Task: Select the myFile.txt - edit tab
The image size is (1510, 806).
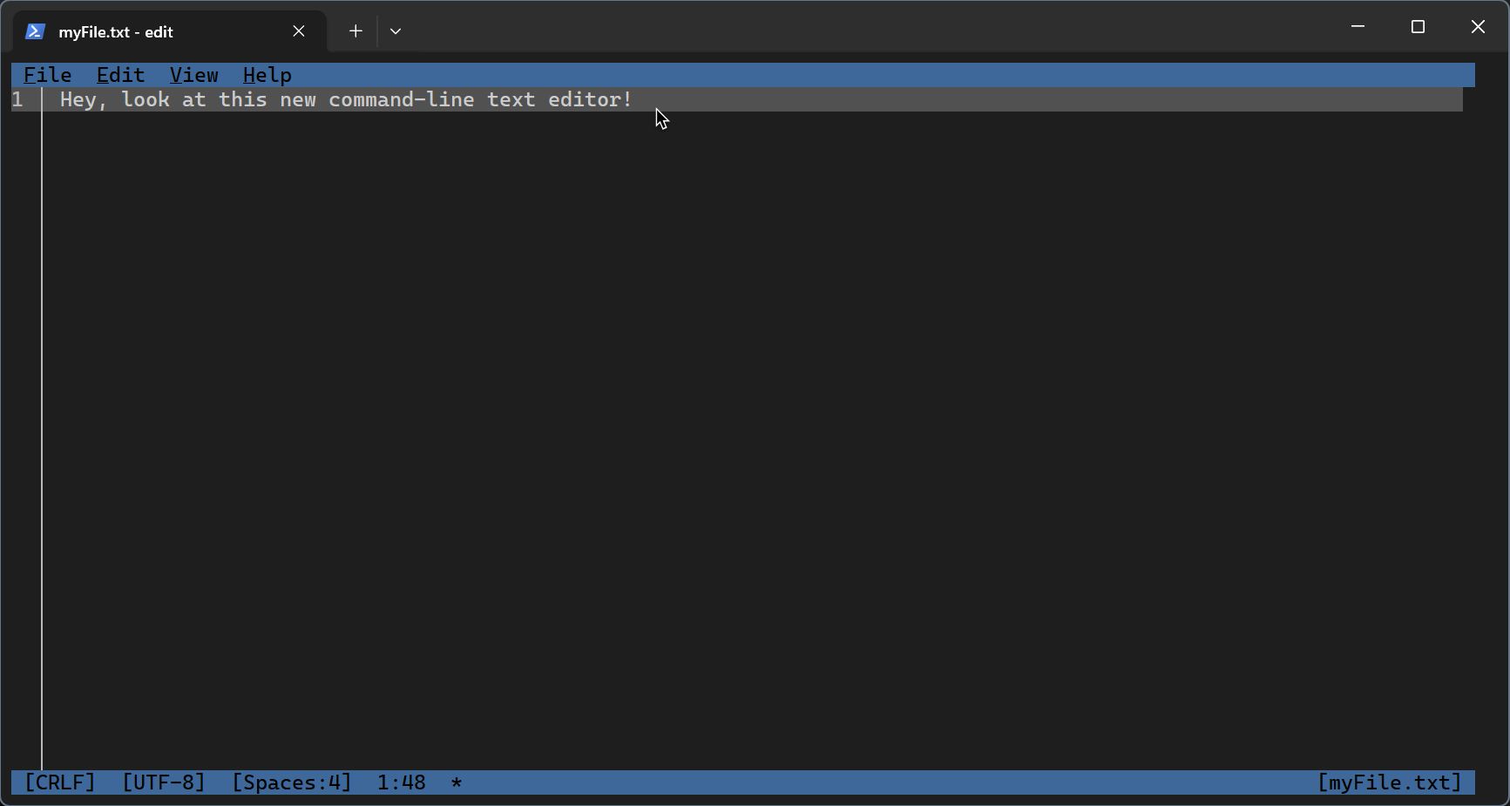Action: (170, 31)
